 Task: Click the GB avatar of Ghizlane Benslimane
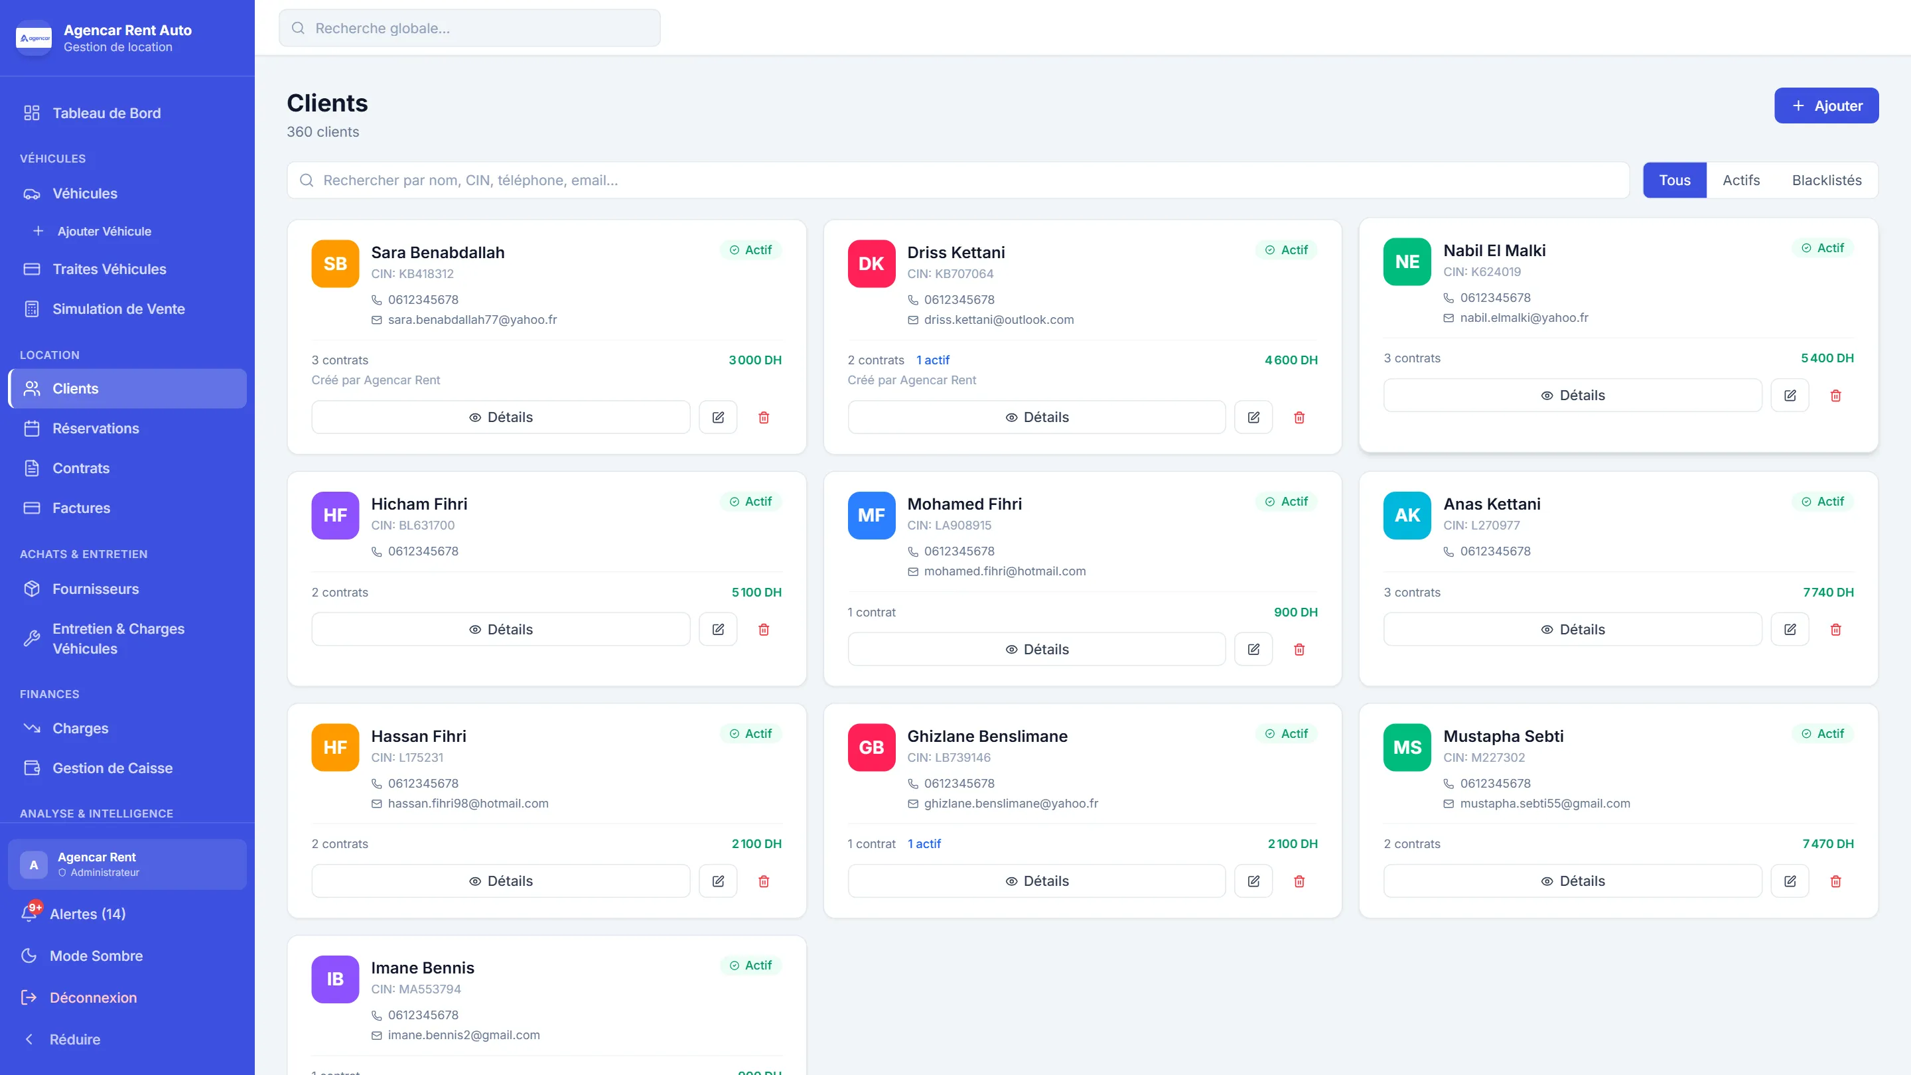(x=871, y=747)
